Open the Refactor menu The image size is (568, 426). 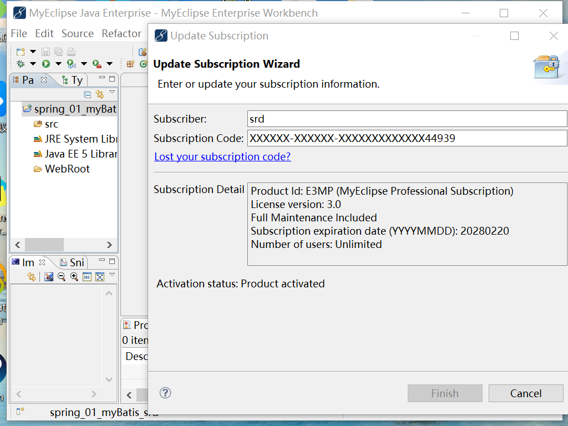tap(121, 34)
